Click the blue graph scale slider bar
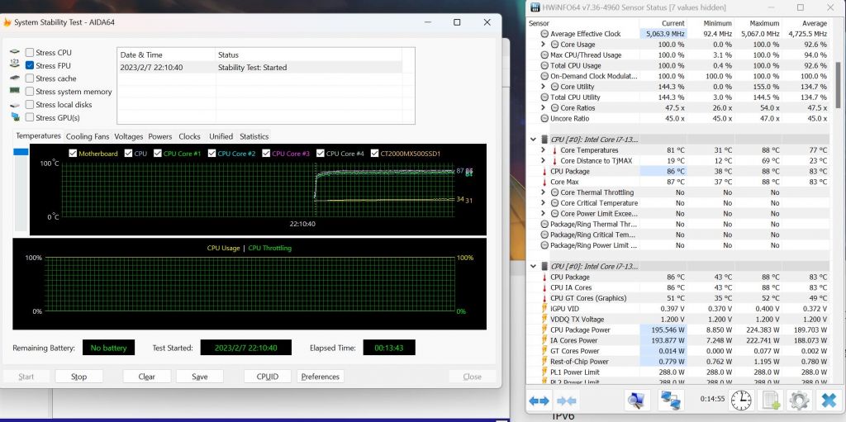 21,152
